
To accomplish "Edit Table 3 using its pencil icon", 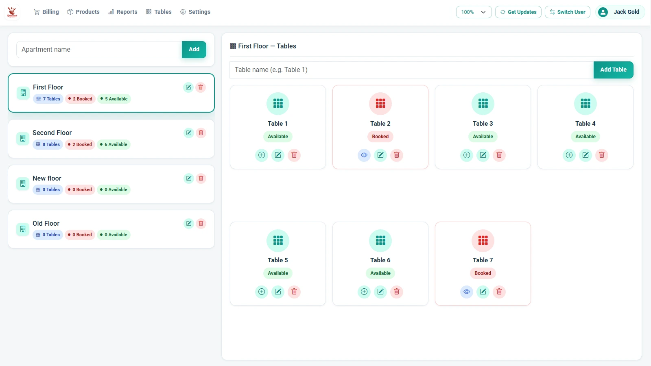I will point(483,155).
